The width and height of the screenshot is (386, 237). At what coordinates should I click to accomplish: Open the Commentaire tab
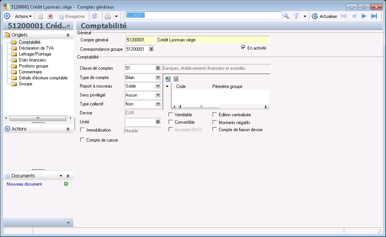pos(30,72)
